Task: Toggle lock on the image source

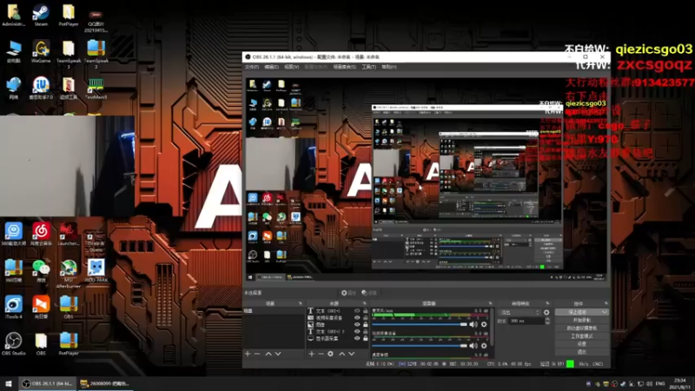Action: [365, 324]
